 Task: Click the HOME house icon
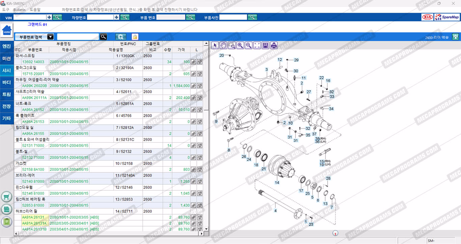click(7, 31)
